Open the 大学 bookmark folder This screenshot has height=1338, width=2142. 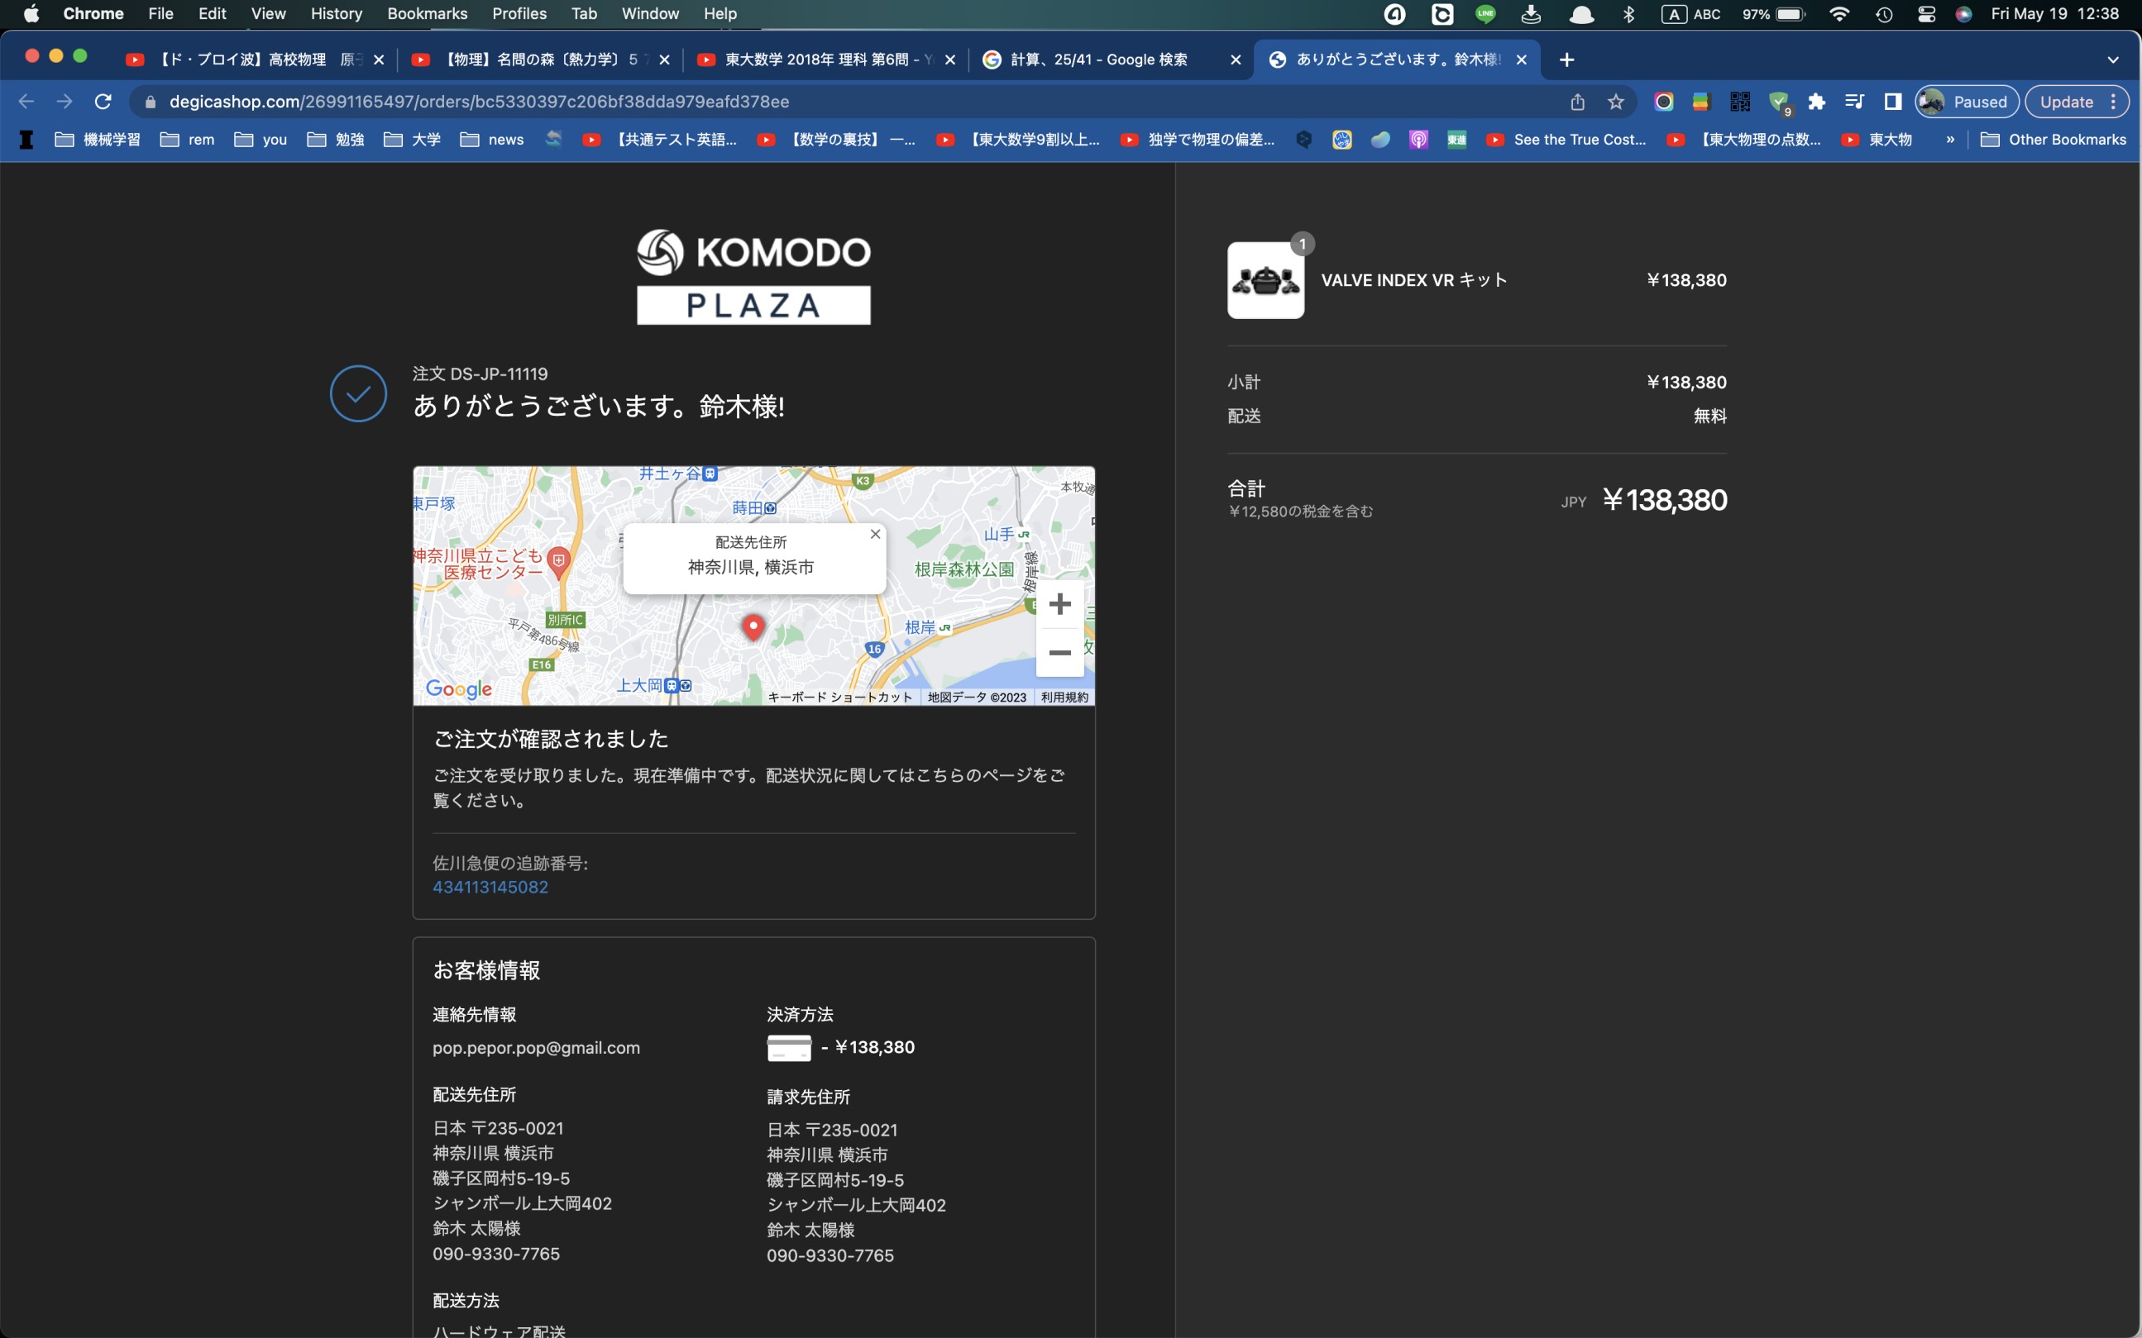click(x=412, y=140)
